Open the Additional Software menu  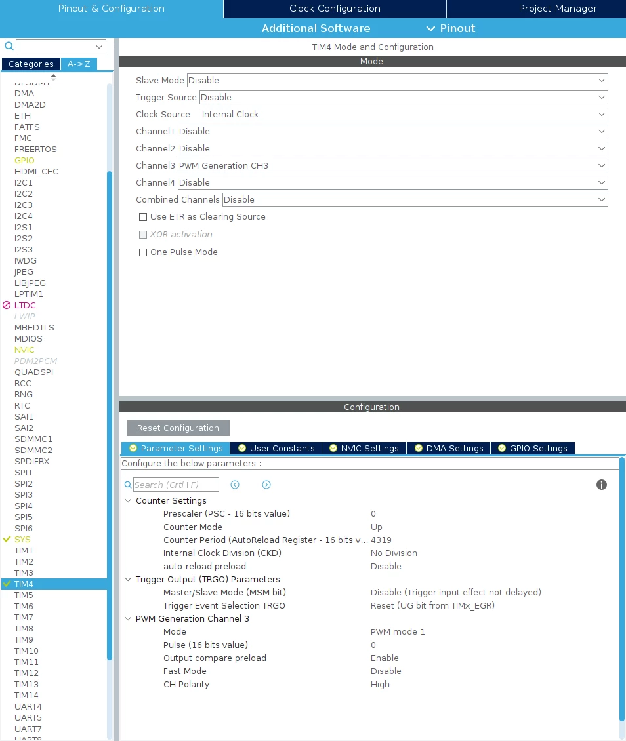[x=316, y=28]
